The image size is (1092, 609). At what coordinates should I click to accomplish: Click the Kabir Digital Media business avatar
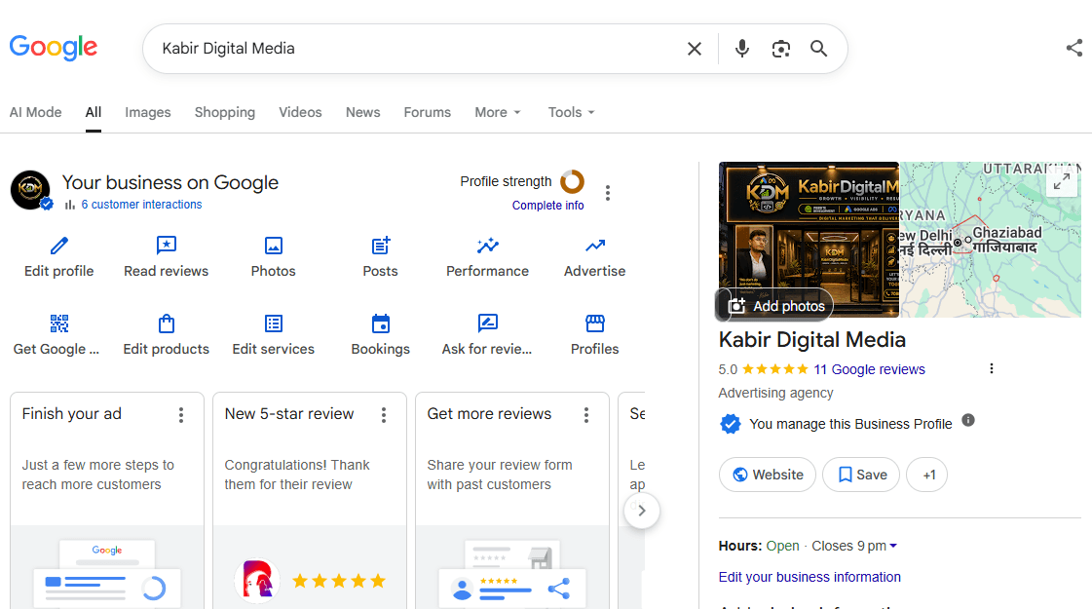click(x=30, y=190)
